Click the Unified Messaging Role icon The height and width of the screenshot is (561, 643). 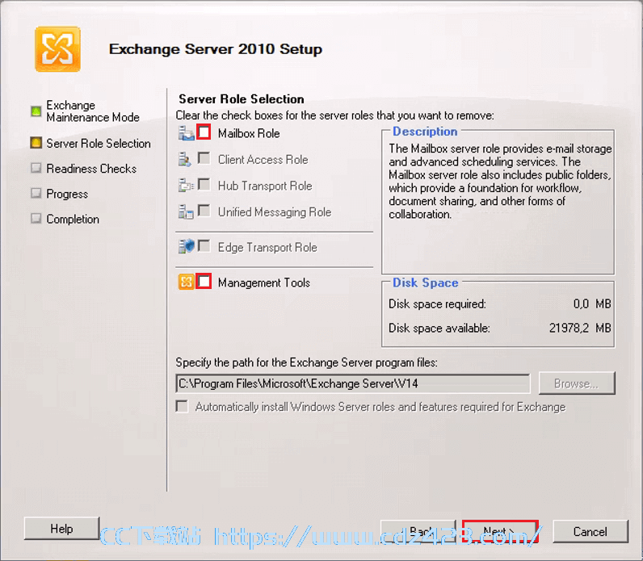click(186, 211)
